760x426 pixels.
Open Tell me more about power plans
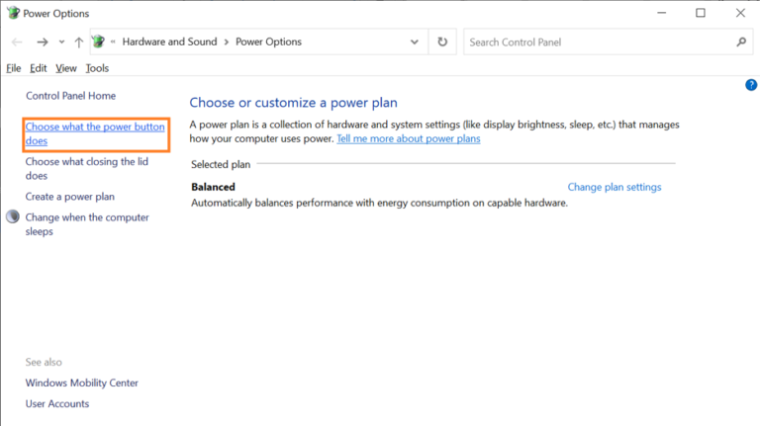pyautogui.click(x=408, y=139)
